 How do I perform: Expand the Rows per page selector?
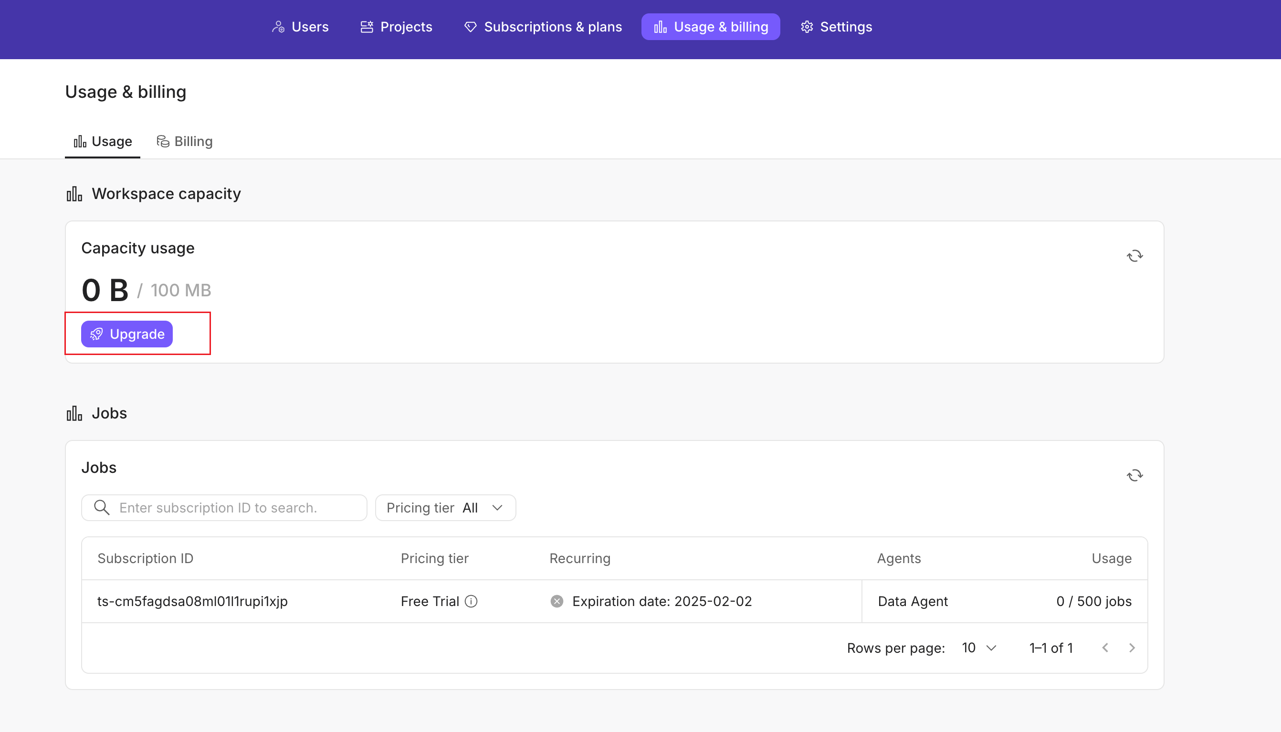979,648
